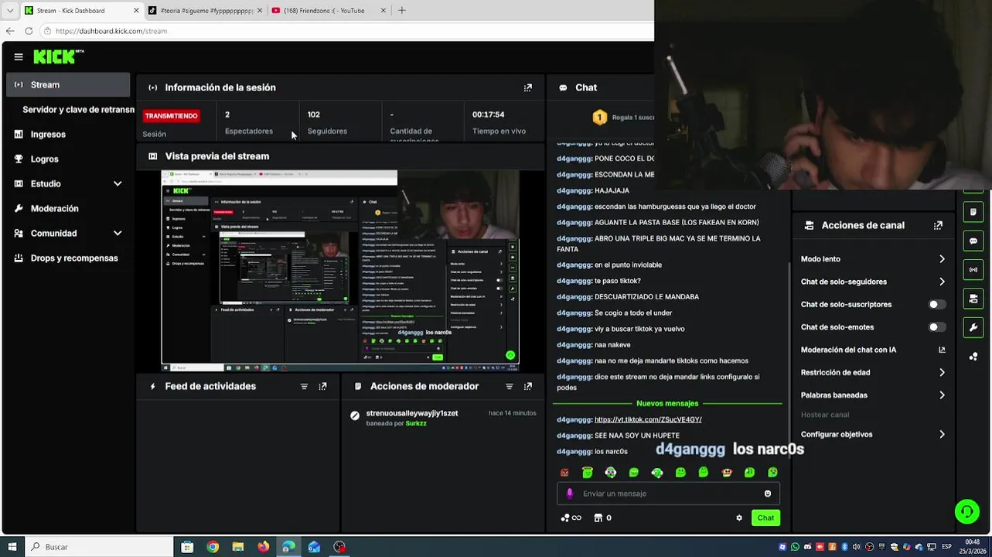Filter the Feed de actividades

tap(304, 387)
